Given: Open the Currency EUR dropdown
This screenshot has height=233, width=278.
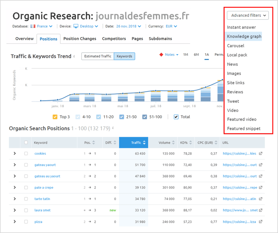Looking at the screenshot, I should (171, 26).
